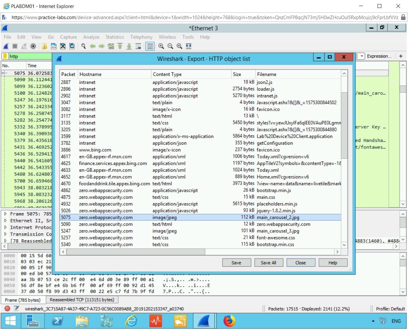The image size is (408, 330).
Task: Click the filter bar http input field
Action: (30, 56)
